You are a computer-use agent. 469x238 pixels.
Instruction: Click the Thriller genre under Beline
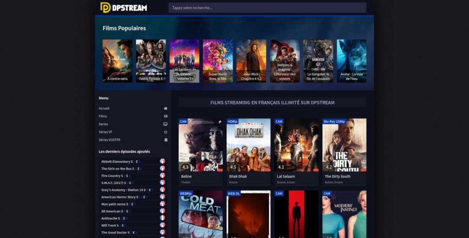186,182
